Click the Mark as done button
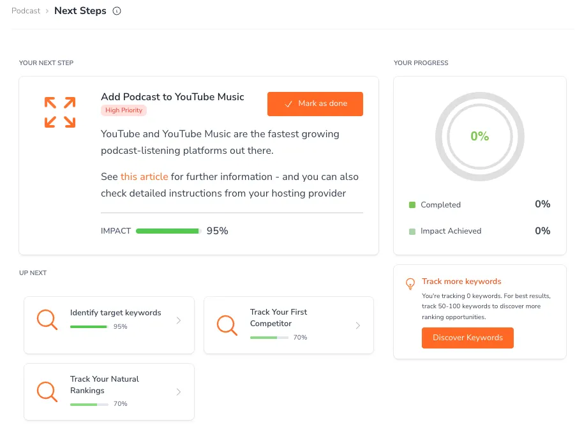 (315, 103)
